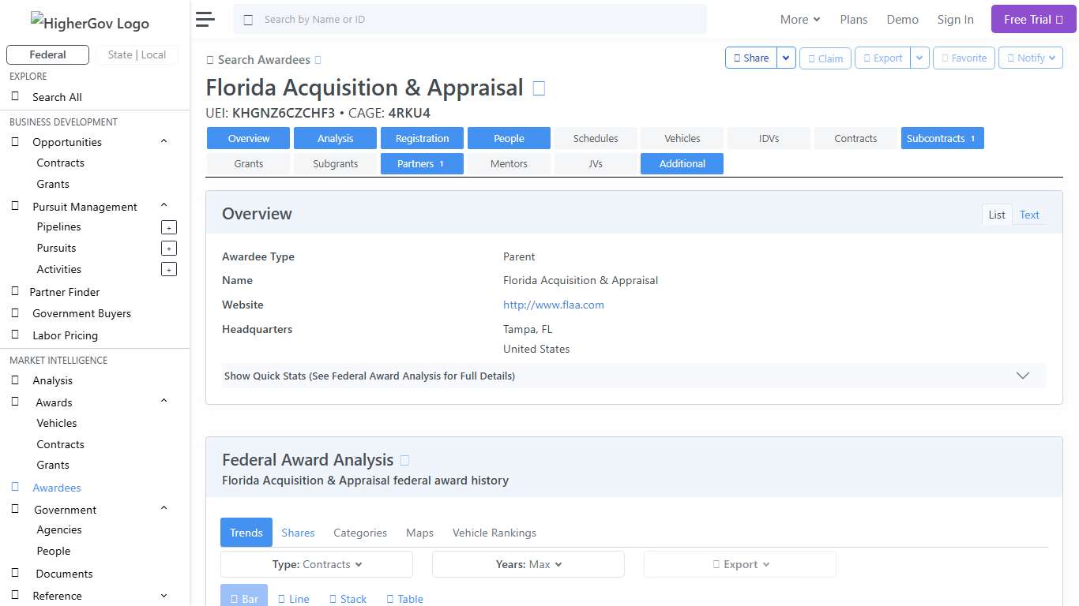Switch to the People tab

[509, 137]
